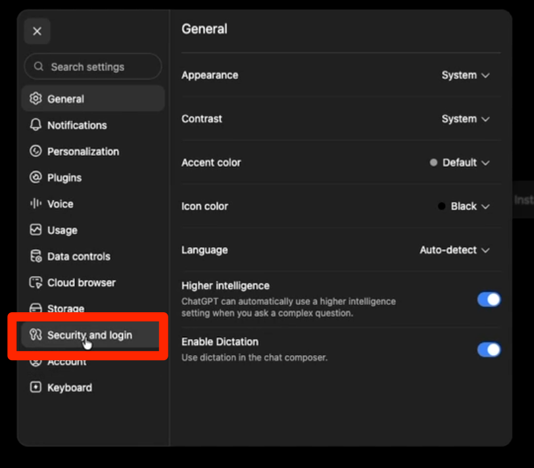This screenshot has width=534, height=468.
Task: Click the Enable Dictation label
Action: point(220,342)
